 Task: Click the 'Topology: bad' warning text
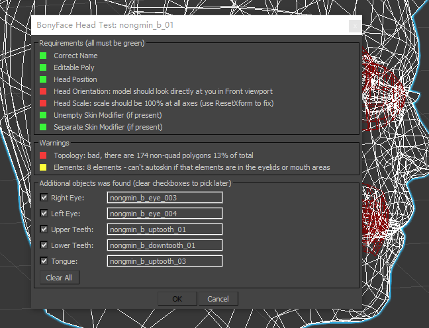tap(154, 155)
